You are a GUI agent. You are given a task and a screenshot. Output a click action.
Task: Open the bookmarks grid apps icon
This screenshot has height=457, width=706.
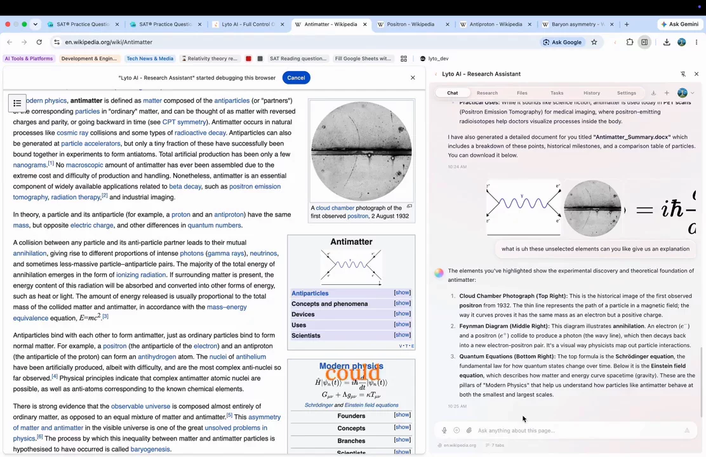click(x=403, y=58)
